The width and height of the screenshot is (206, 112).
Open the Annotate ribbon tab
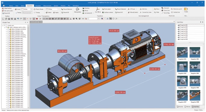pos(38,6)
